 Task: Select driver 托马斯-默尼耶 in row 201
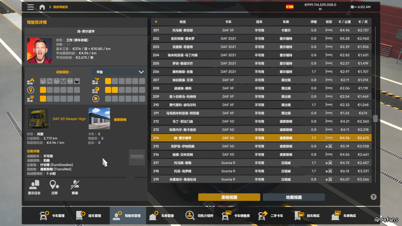point(261,30)
